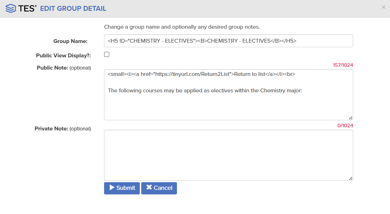
Task: Focus the Group Name text field
Action: pos(228,41)
